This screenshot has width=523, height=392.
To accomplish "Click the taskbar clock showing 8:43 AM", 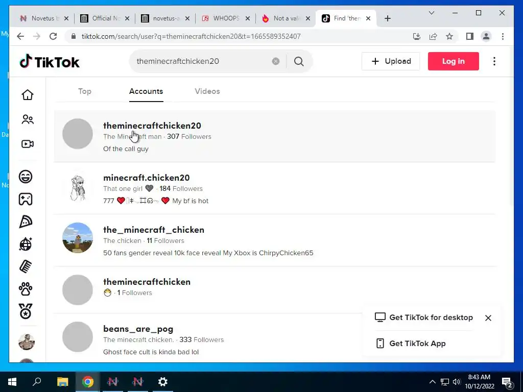I will coord(479,382).
